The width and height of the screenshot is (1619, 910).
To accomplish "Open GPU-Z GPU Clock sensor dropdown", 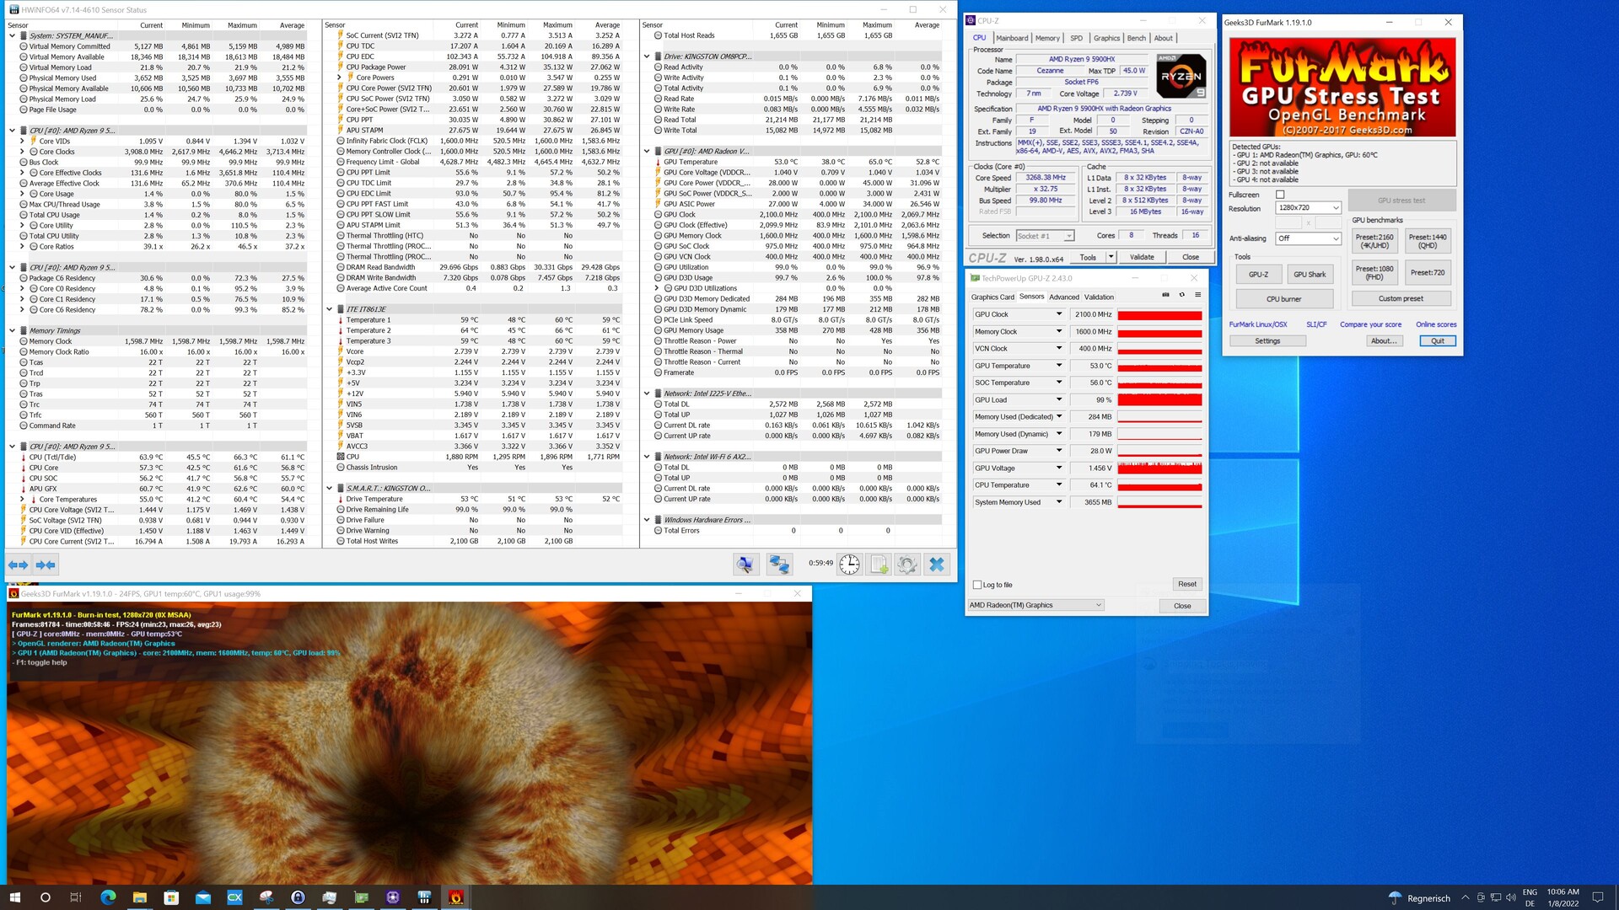I will tap(1059, 314).
